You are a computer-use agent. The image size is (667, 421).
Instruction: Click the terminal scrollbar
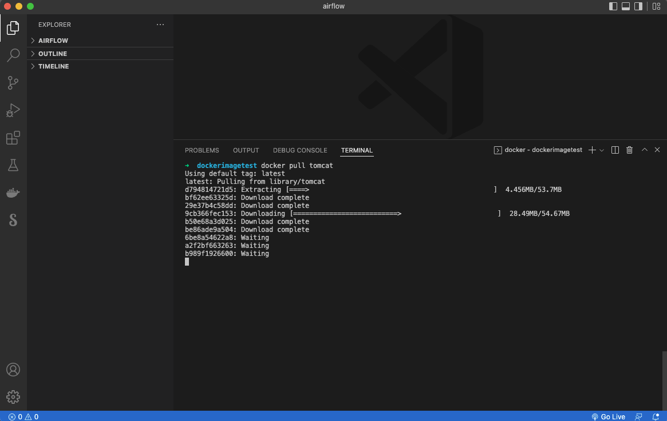[x=665, y=380]
